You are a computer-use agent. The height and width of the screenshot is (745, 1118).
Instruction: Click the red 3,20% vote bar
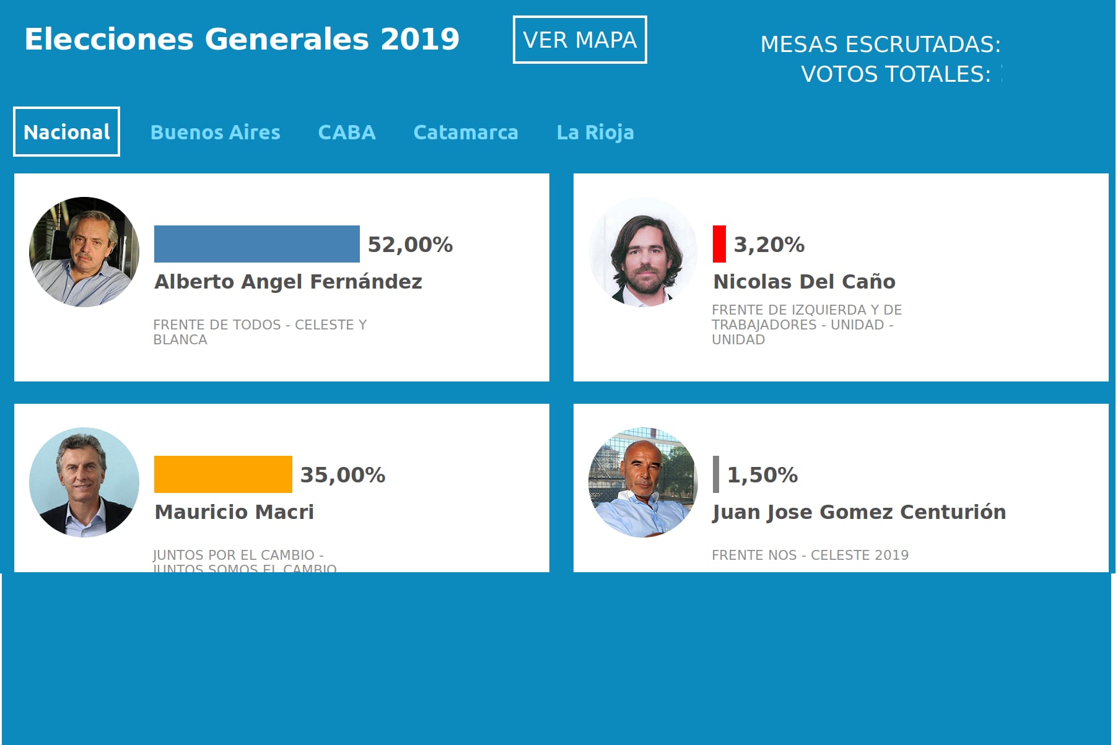point(719,244)
